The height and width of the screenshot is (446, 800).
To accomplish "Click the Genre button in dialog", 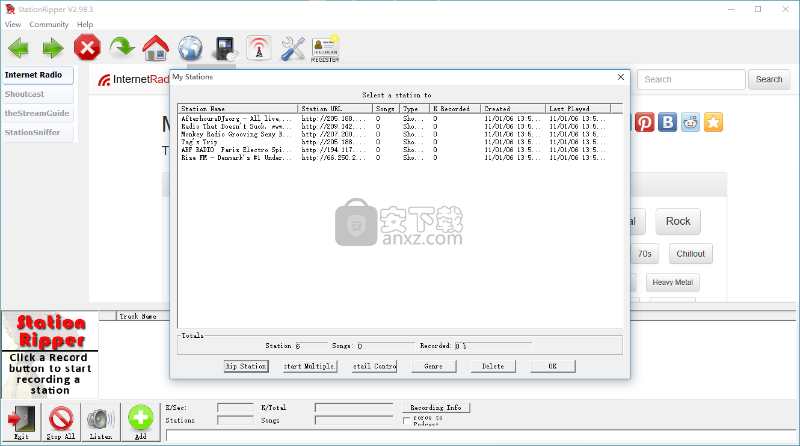I will coord(434,366).
